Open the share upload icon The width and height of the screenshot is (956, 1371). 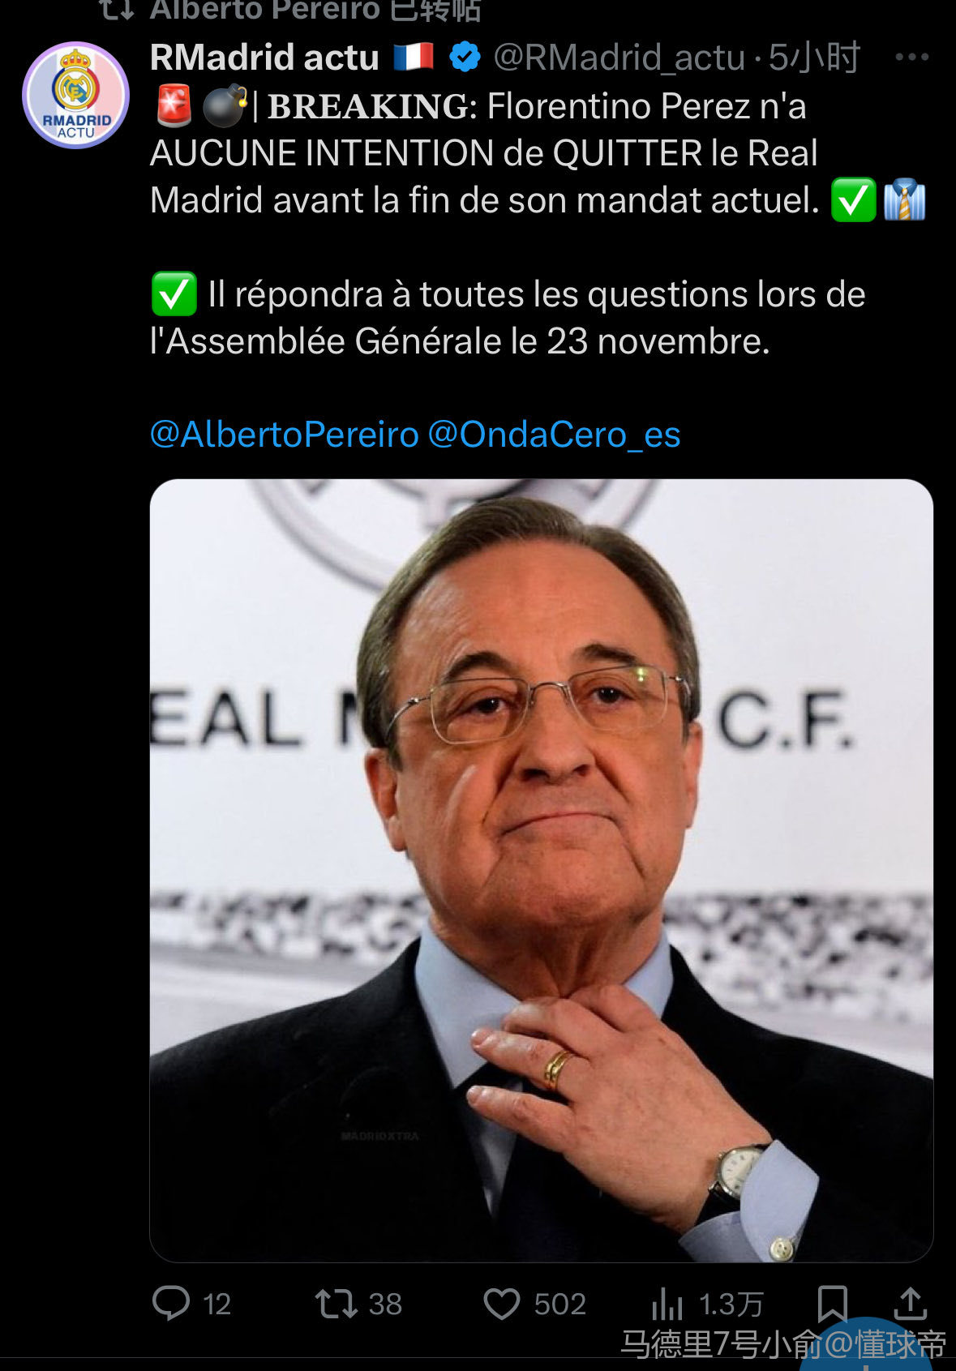[x=910, y=1303]
